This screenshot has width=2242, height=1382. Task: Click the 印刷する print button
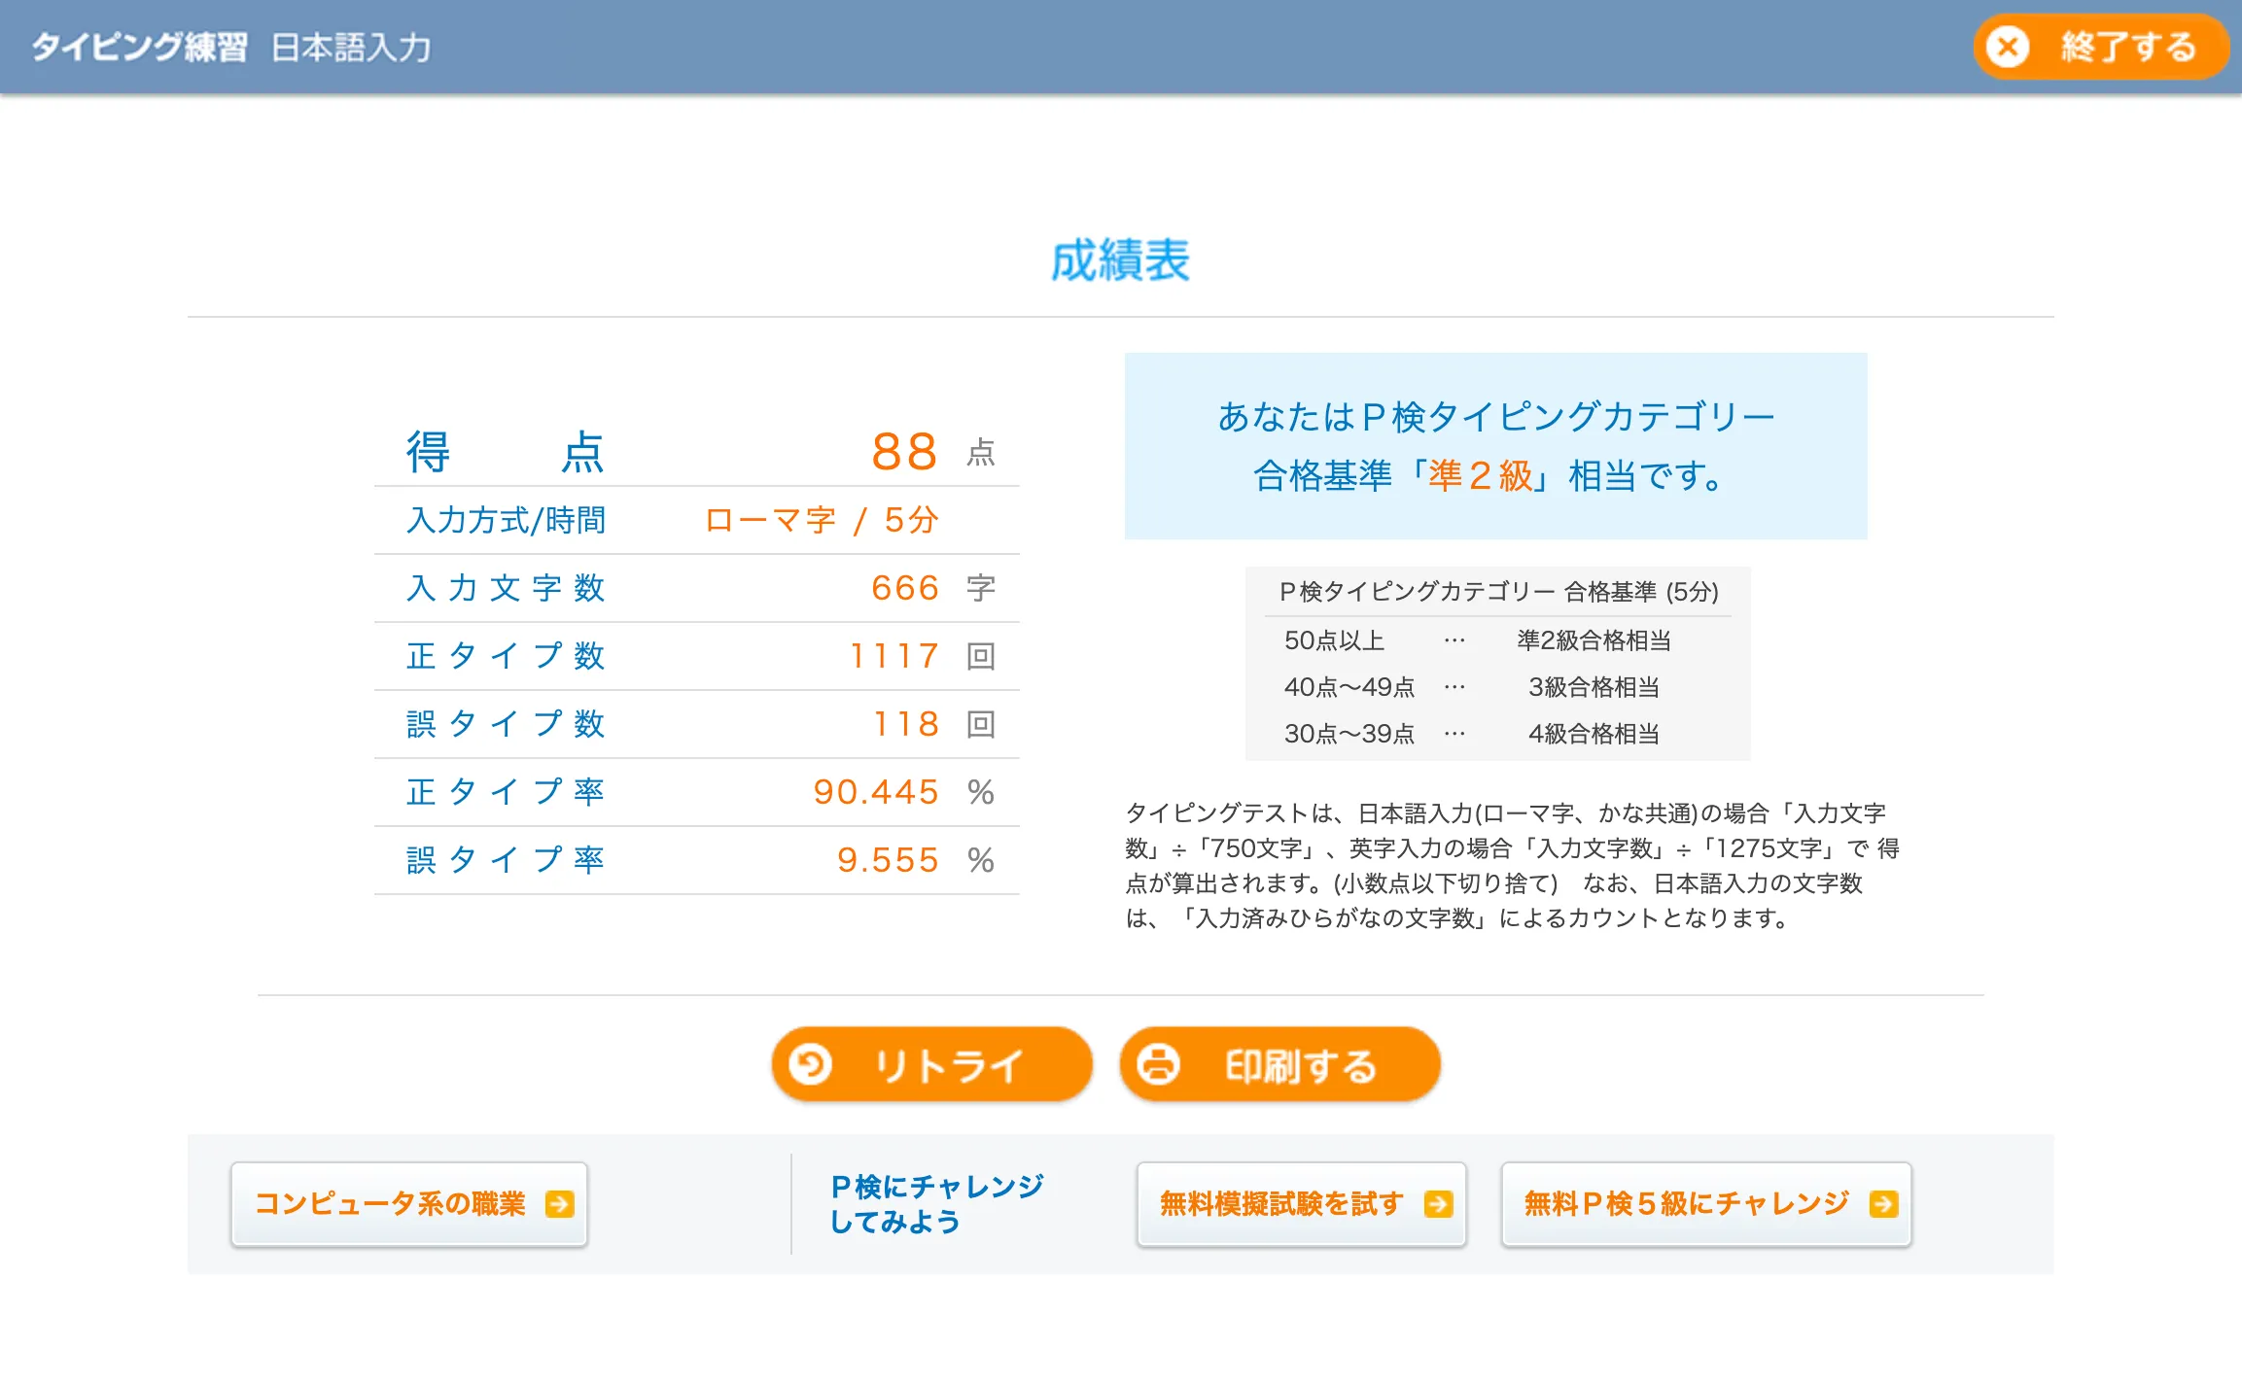click(1279, 1064)
